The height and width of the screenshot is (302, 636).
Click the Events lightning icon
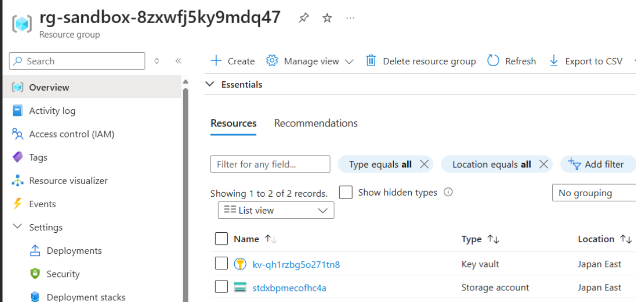pyautogui.click(x=18, y=204)
